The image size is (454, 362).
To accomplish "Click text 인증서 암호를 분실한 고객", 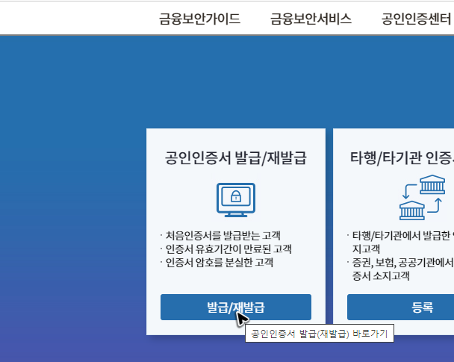I will coord(220,263).
